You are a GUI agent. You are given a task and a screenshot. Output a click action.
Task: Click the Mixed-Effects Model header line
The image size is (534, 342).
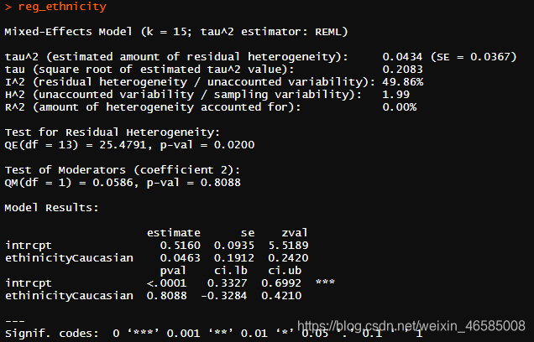[x=176, y=32]
